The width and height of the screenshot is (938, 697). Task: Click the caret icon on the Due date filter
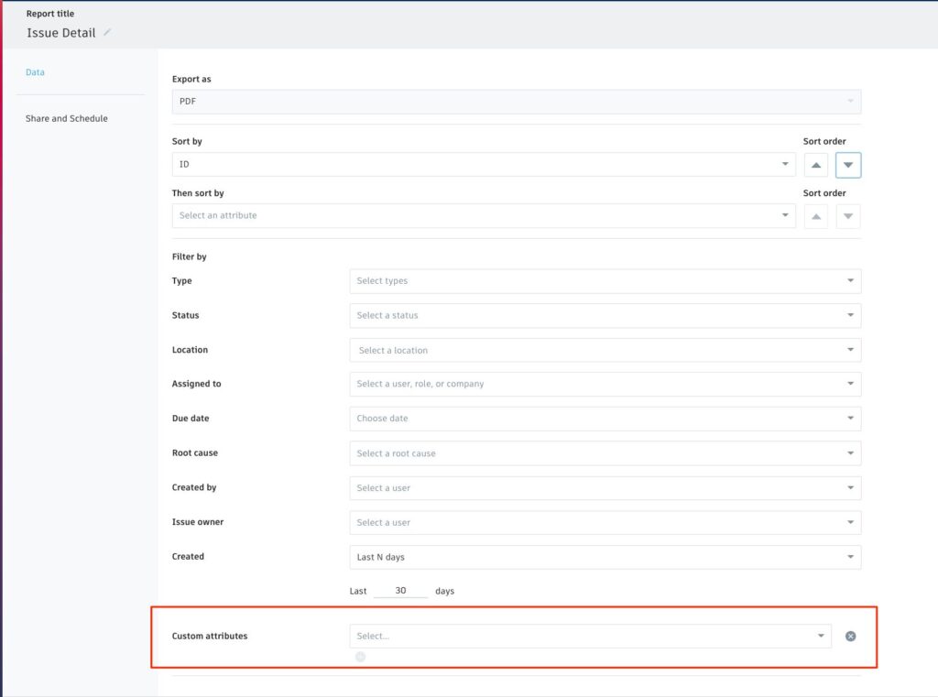click(850, 419)
